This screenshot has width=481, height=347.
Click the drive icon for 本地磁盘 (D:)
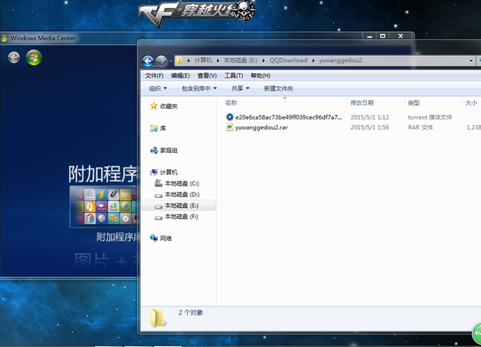point(158,195)
